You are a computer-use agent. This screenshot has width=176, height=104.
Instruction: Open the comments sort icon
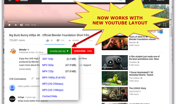[x=33, y=78]
